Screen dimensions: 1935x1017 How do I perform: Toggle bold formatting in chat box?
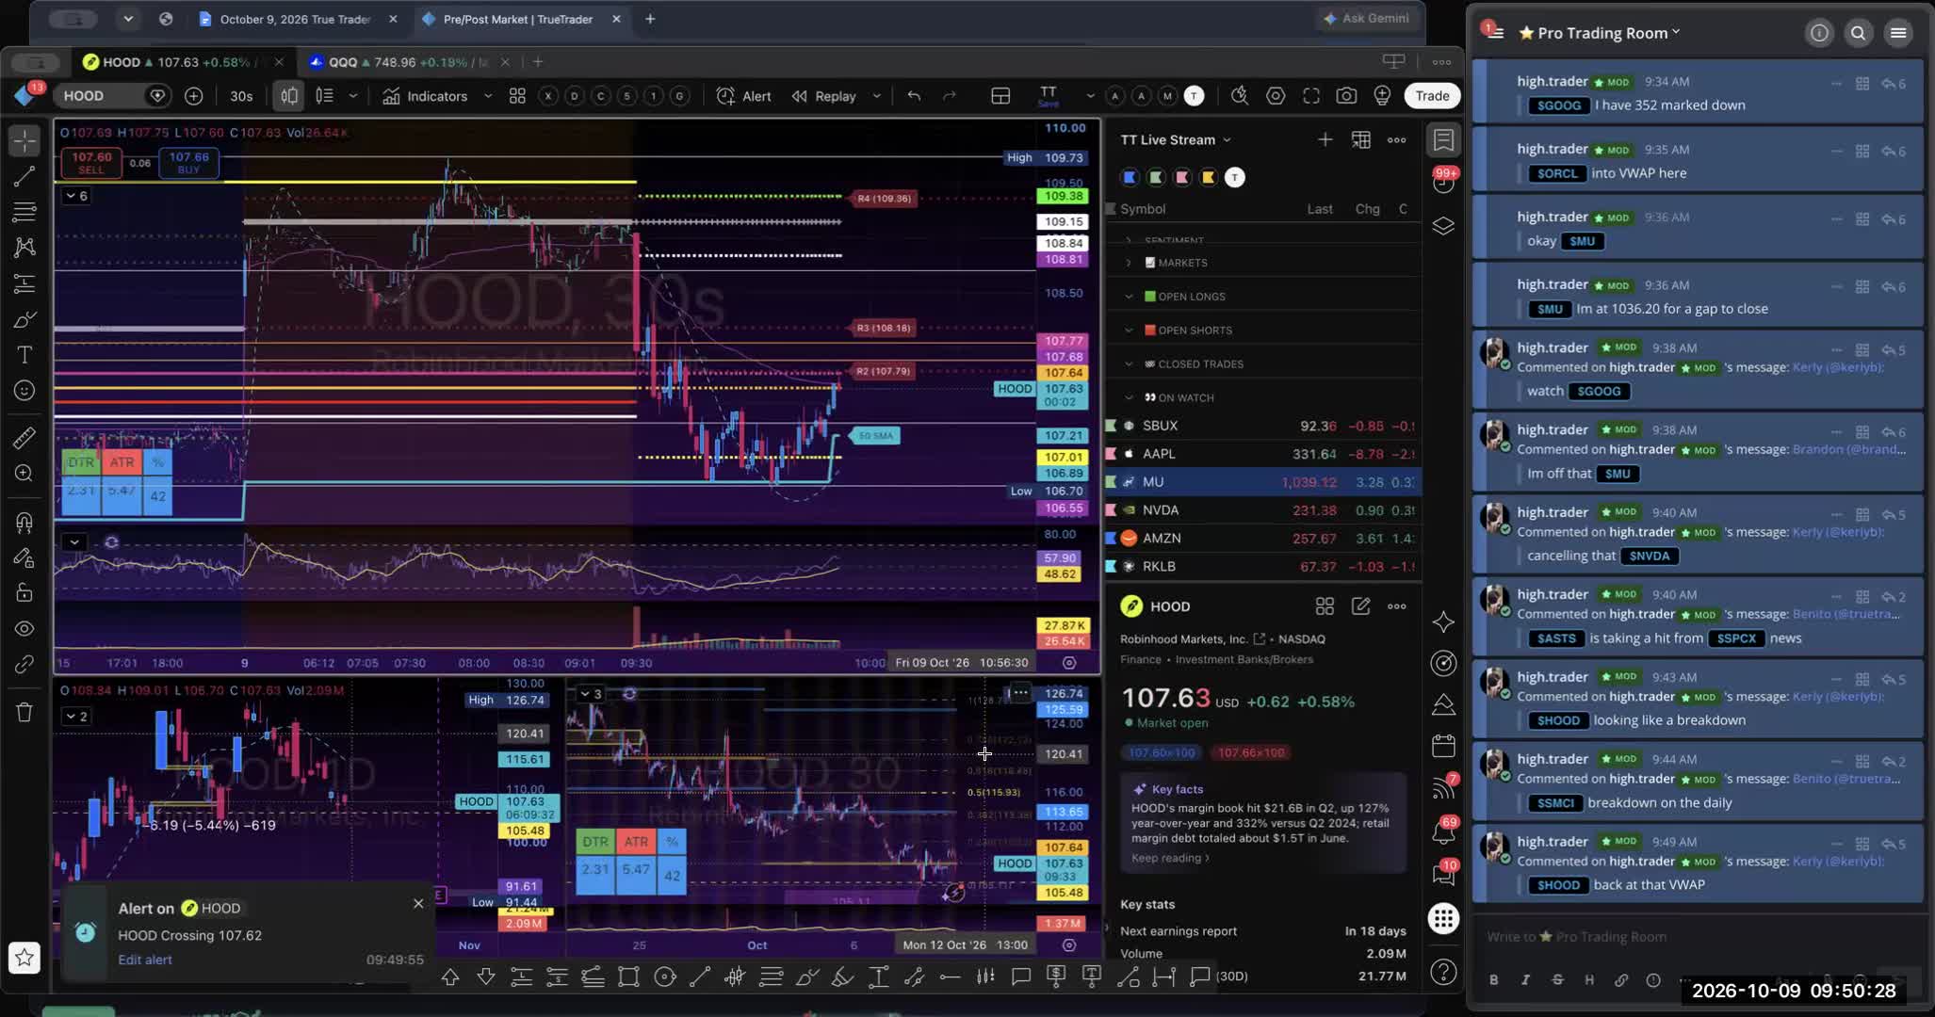click(1493, 979)
